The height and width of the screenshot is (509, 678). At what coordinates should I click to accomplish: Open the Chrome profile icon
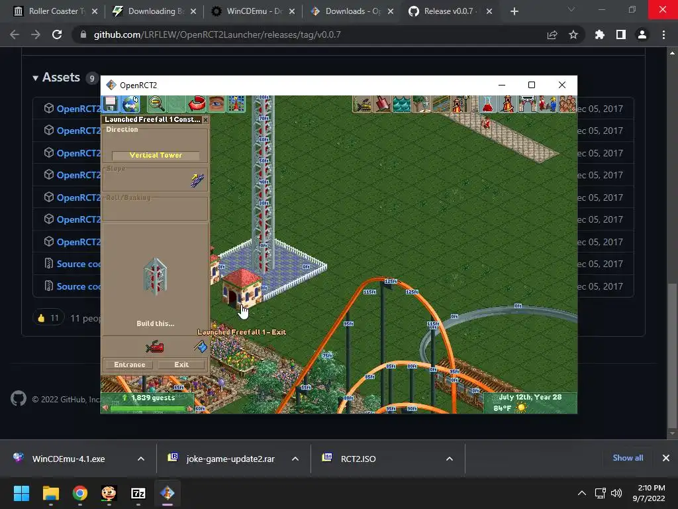tap(642, 34)
